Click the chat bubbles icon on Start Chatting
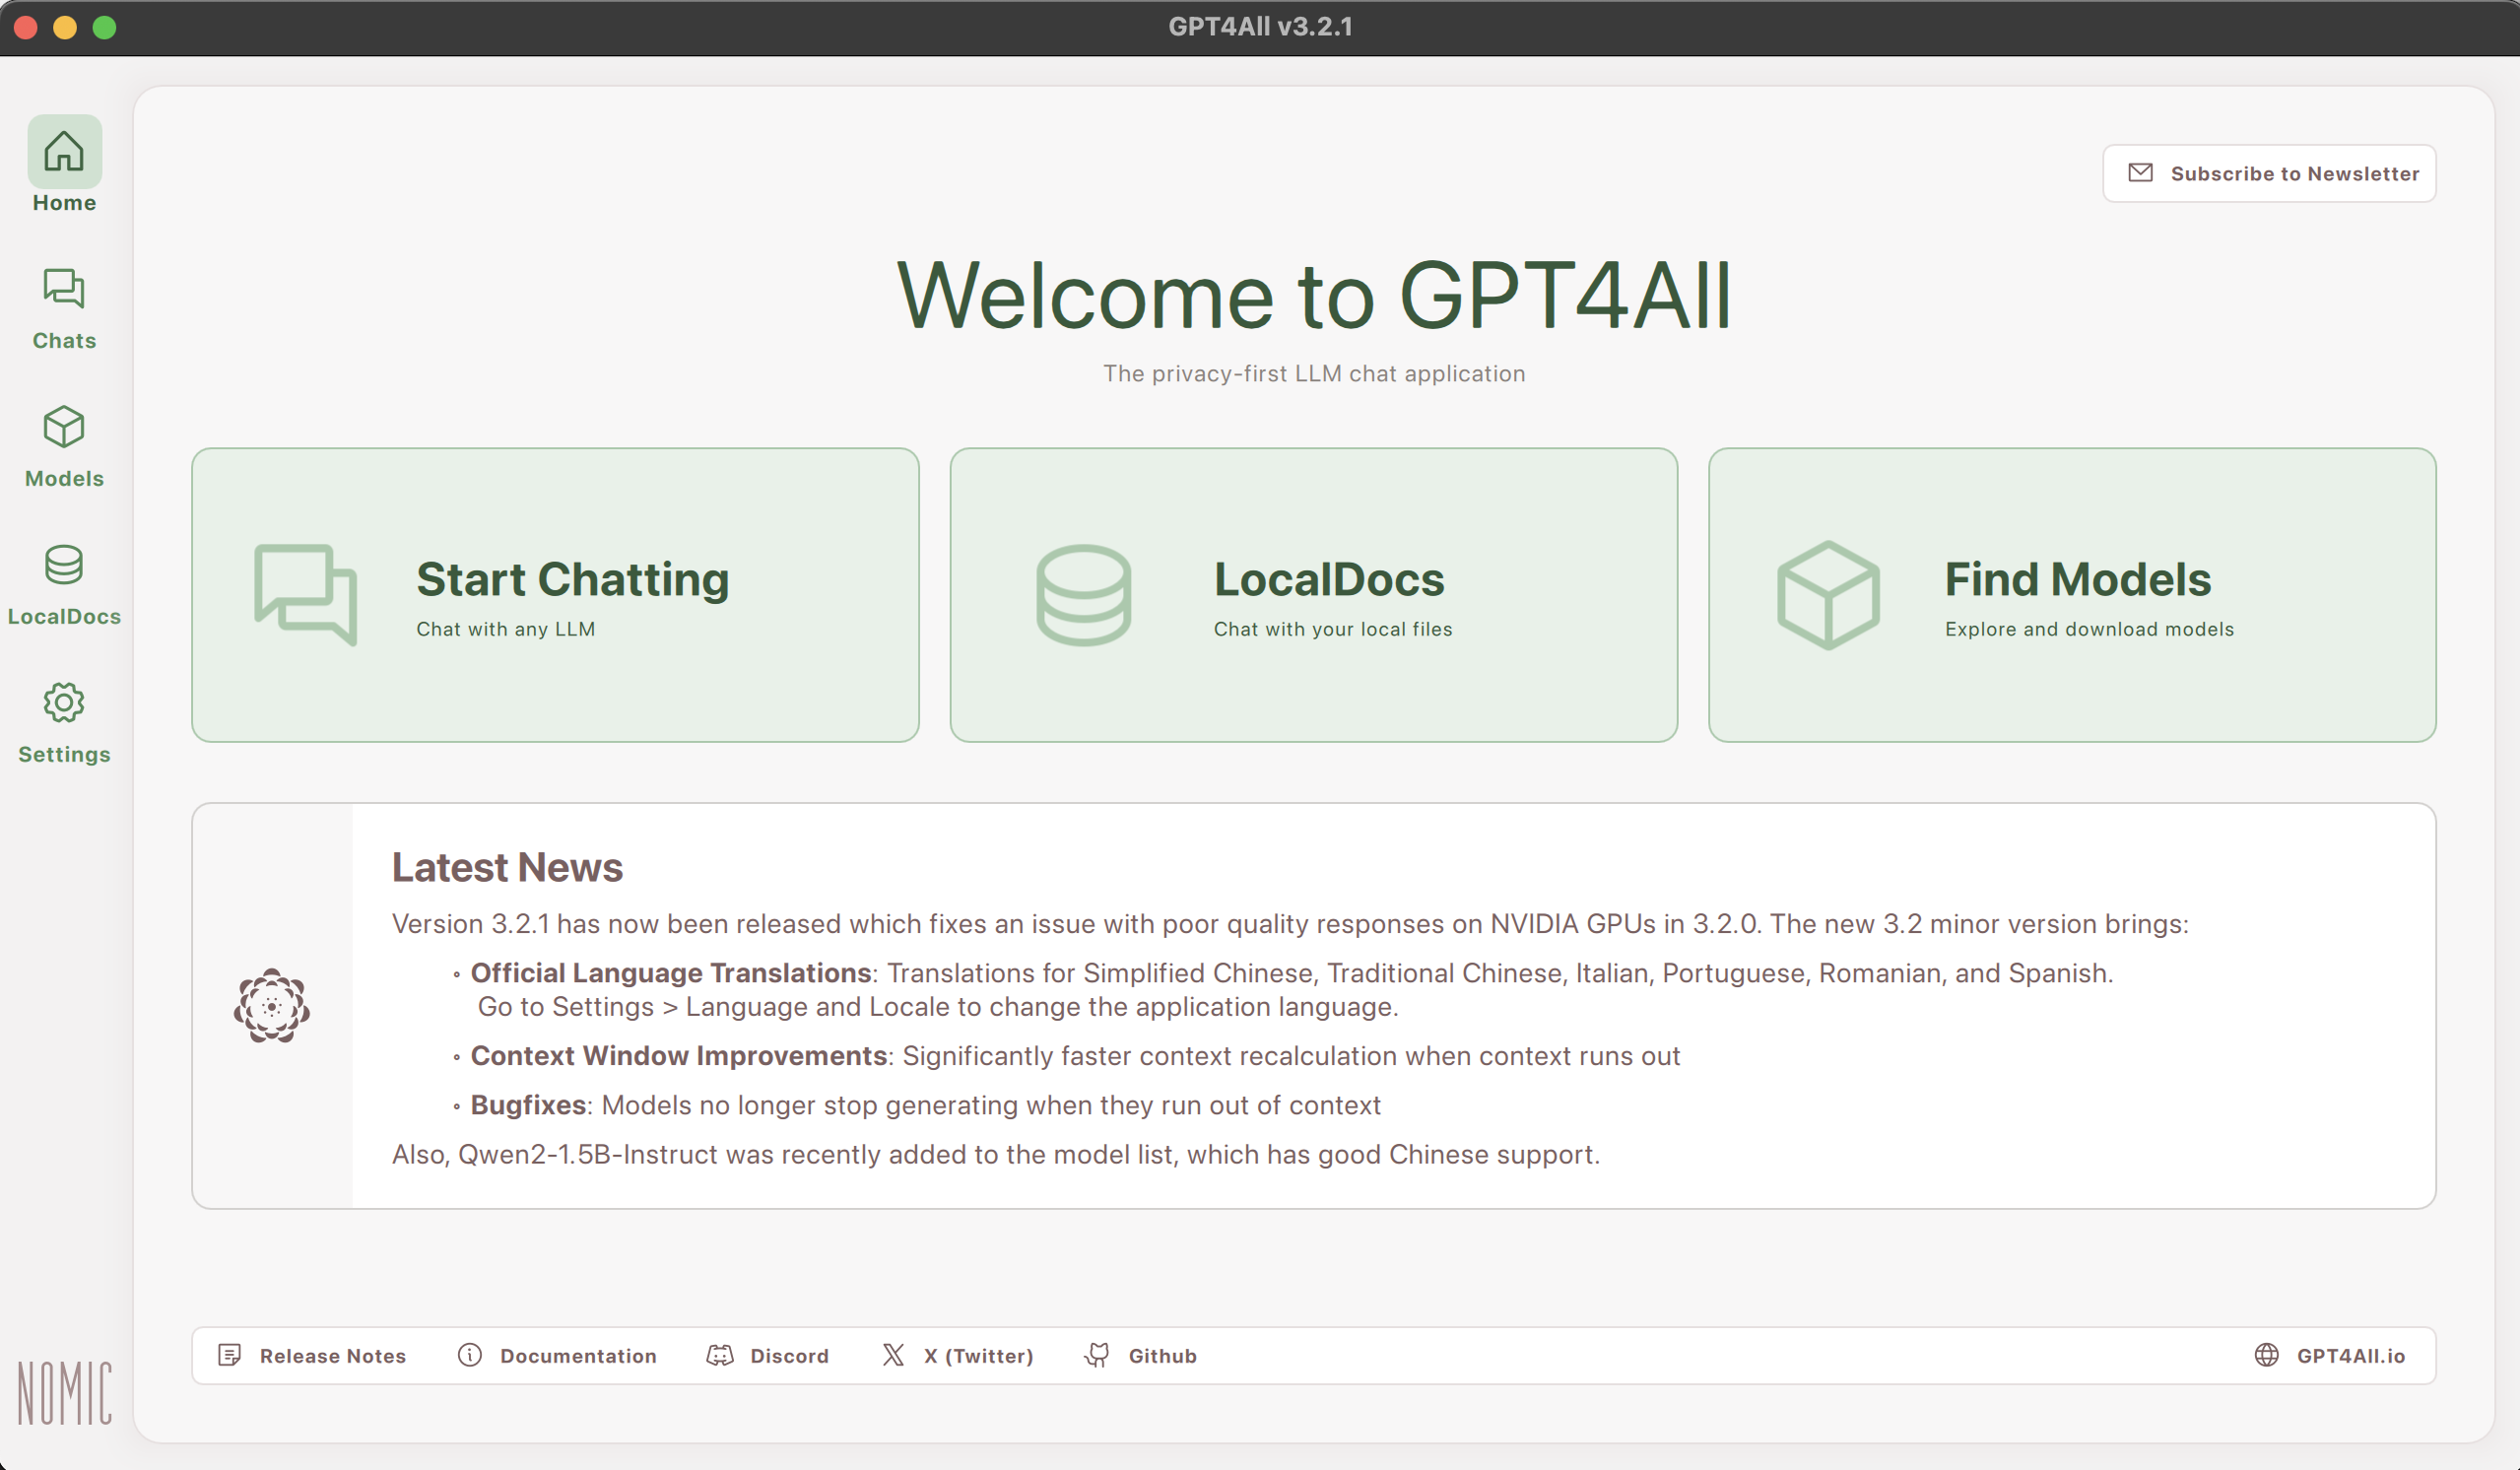 tap(306, 595)
